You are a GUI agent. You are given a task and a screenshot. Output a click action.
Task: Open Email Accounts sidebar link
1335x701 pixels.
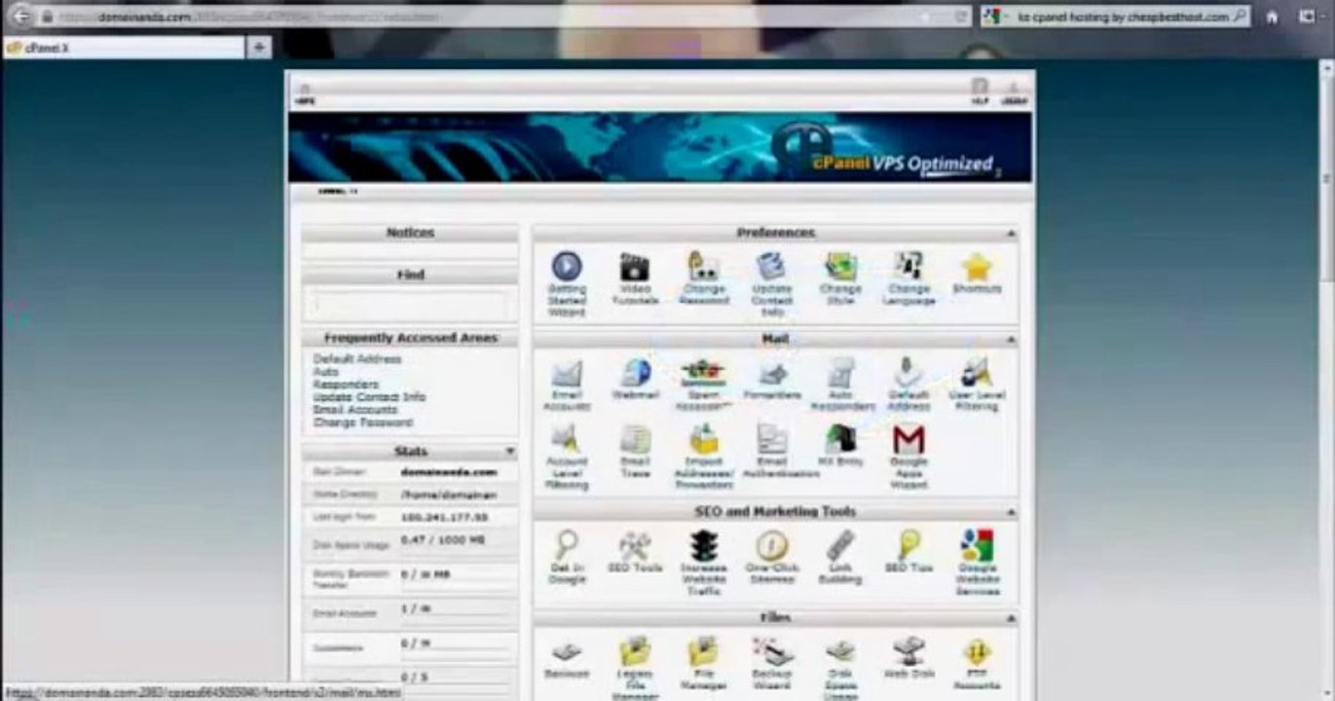coord(354,410)
